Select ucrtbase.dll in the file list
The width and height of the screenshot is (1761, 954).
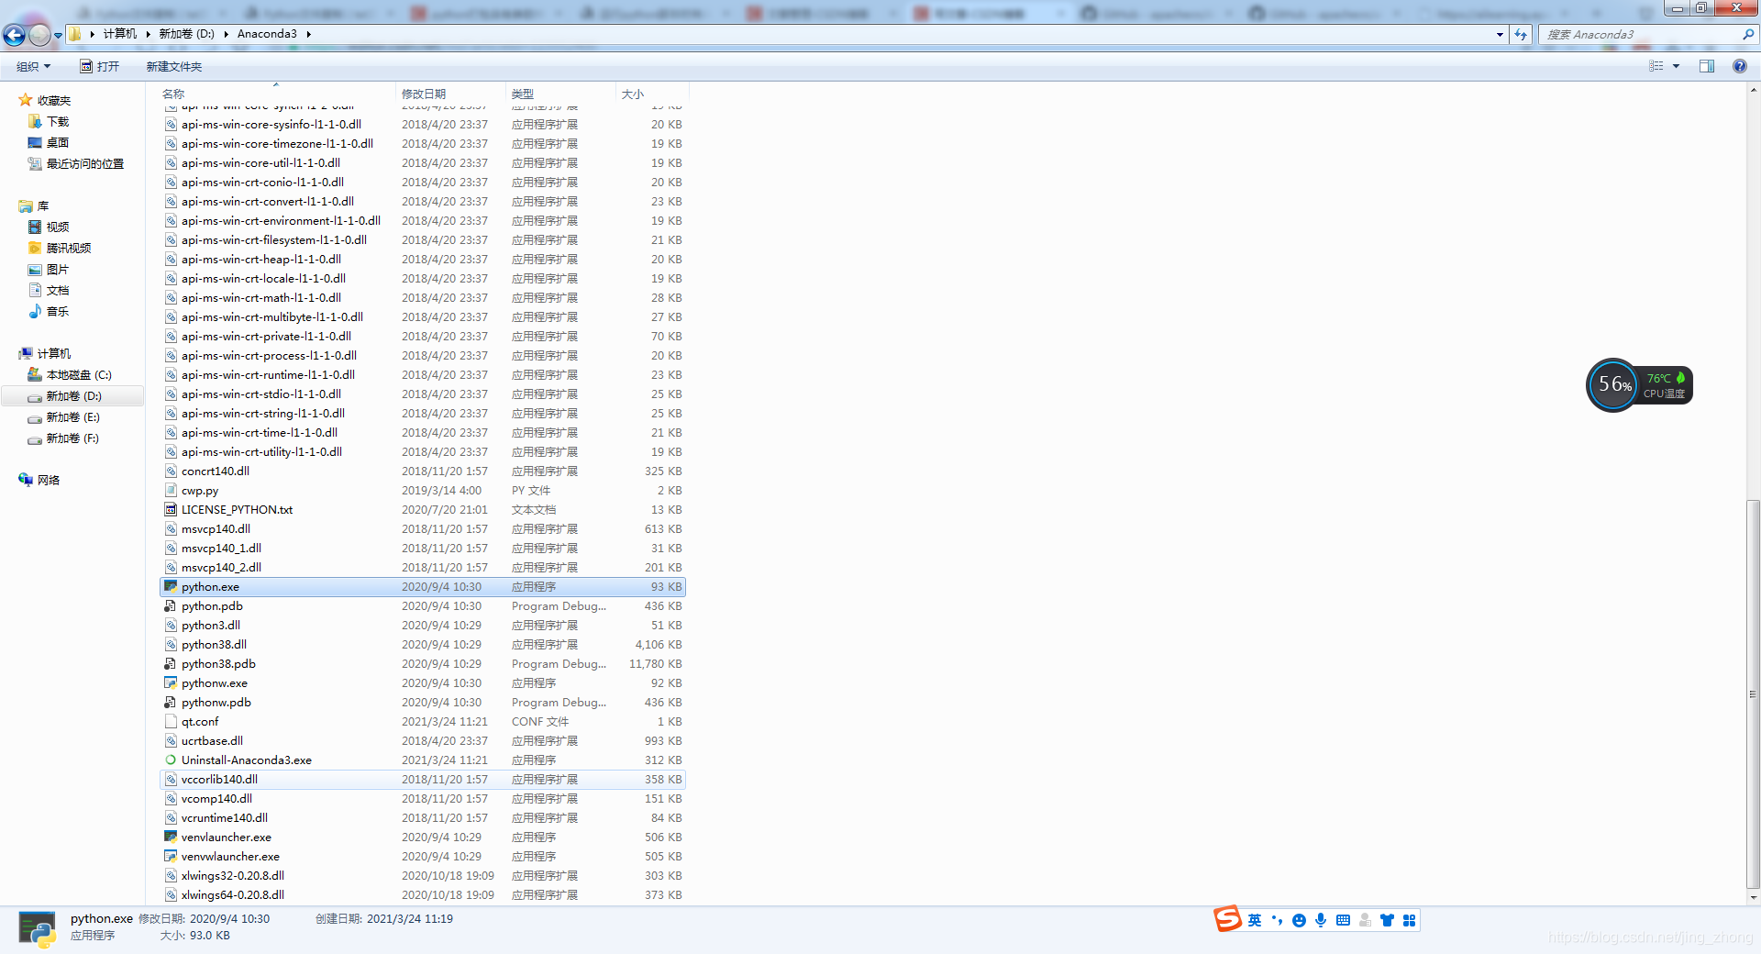(423, 740)
